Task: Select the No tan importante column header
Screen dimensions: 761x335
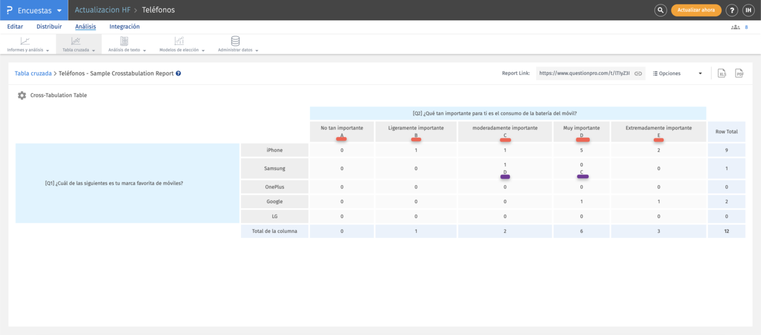Action: coord(342,131)
